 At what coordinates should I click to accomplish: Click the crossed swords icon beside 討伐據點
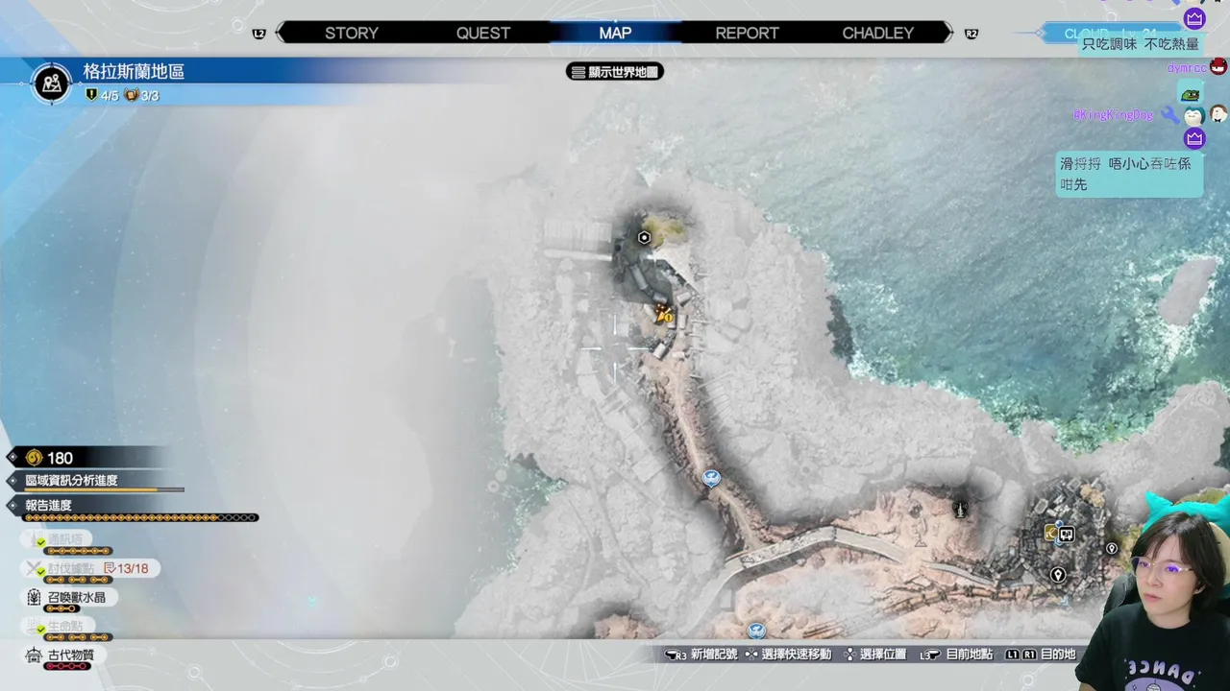pyautogui.click(x=35, y=568)
